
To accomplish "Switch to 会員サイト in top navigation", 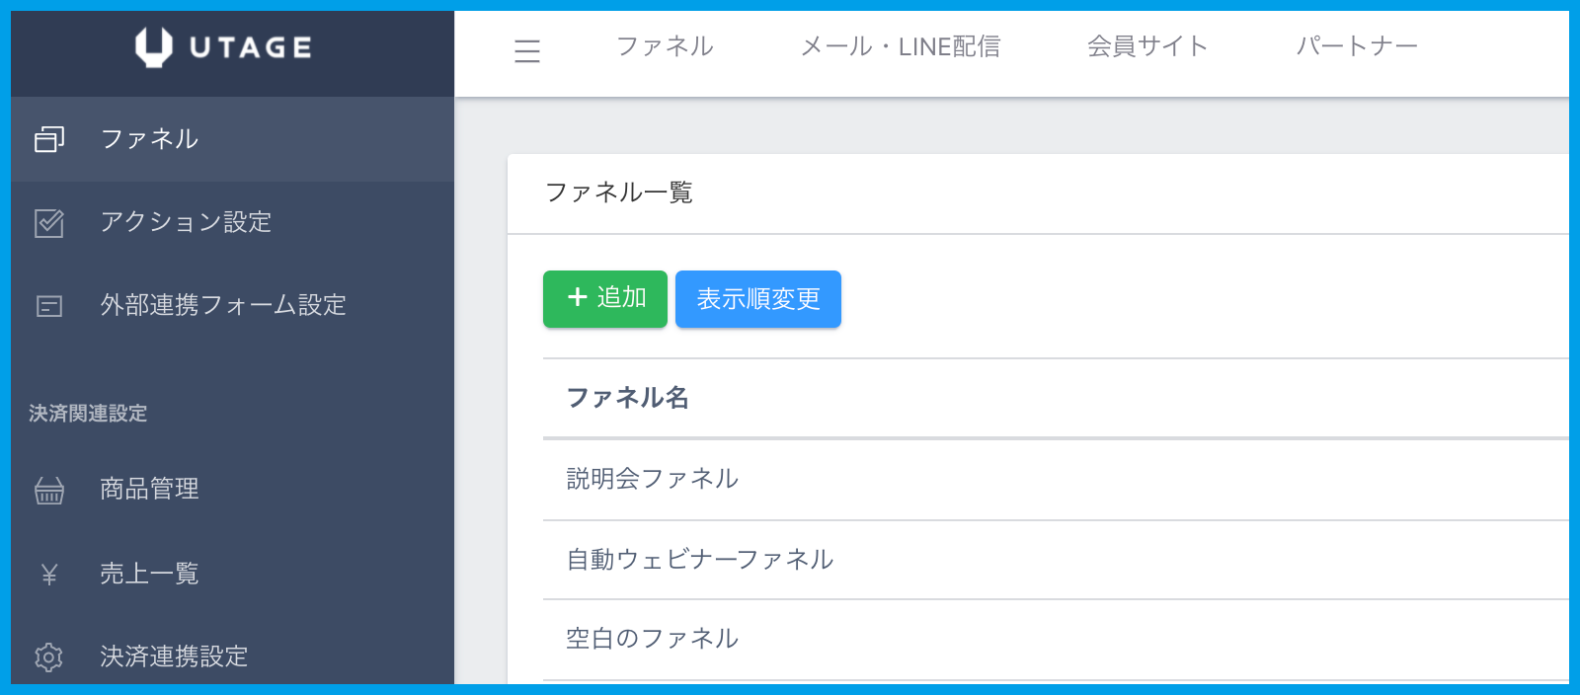I will tap(1147, 46).
